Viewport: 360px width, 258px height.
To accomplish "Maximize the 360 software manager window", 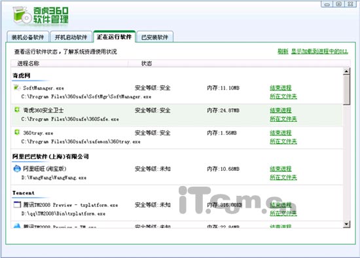I will [338, 4].
